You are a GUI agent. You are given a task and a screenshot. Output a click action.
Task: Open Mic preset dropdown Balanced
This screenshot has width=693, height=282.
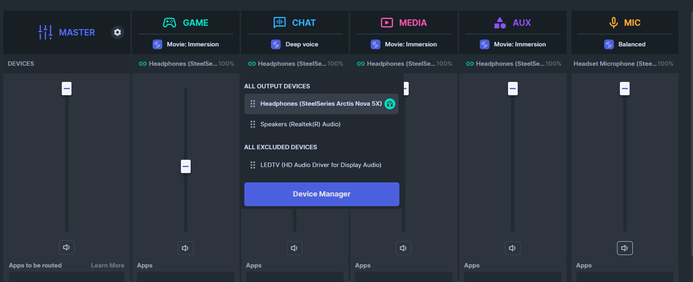[x=625, y=44]
